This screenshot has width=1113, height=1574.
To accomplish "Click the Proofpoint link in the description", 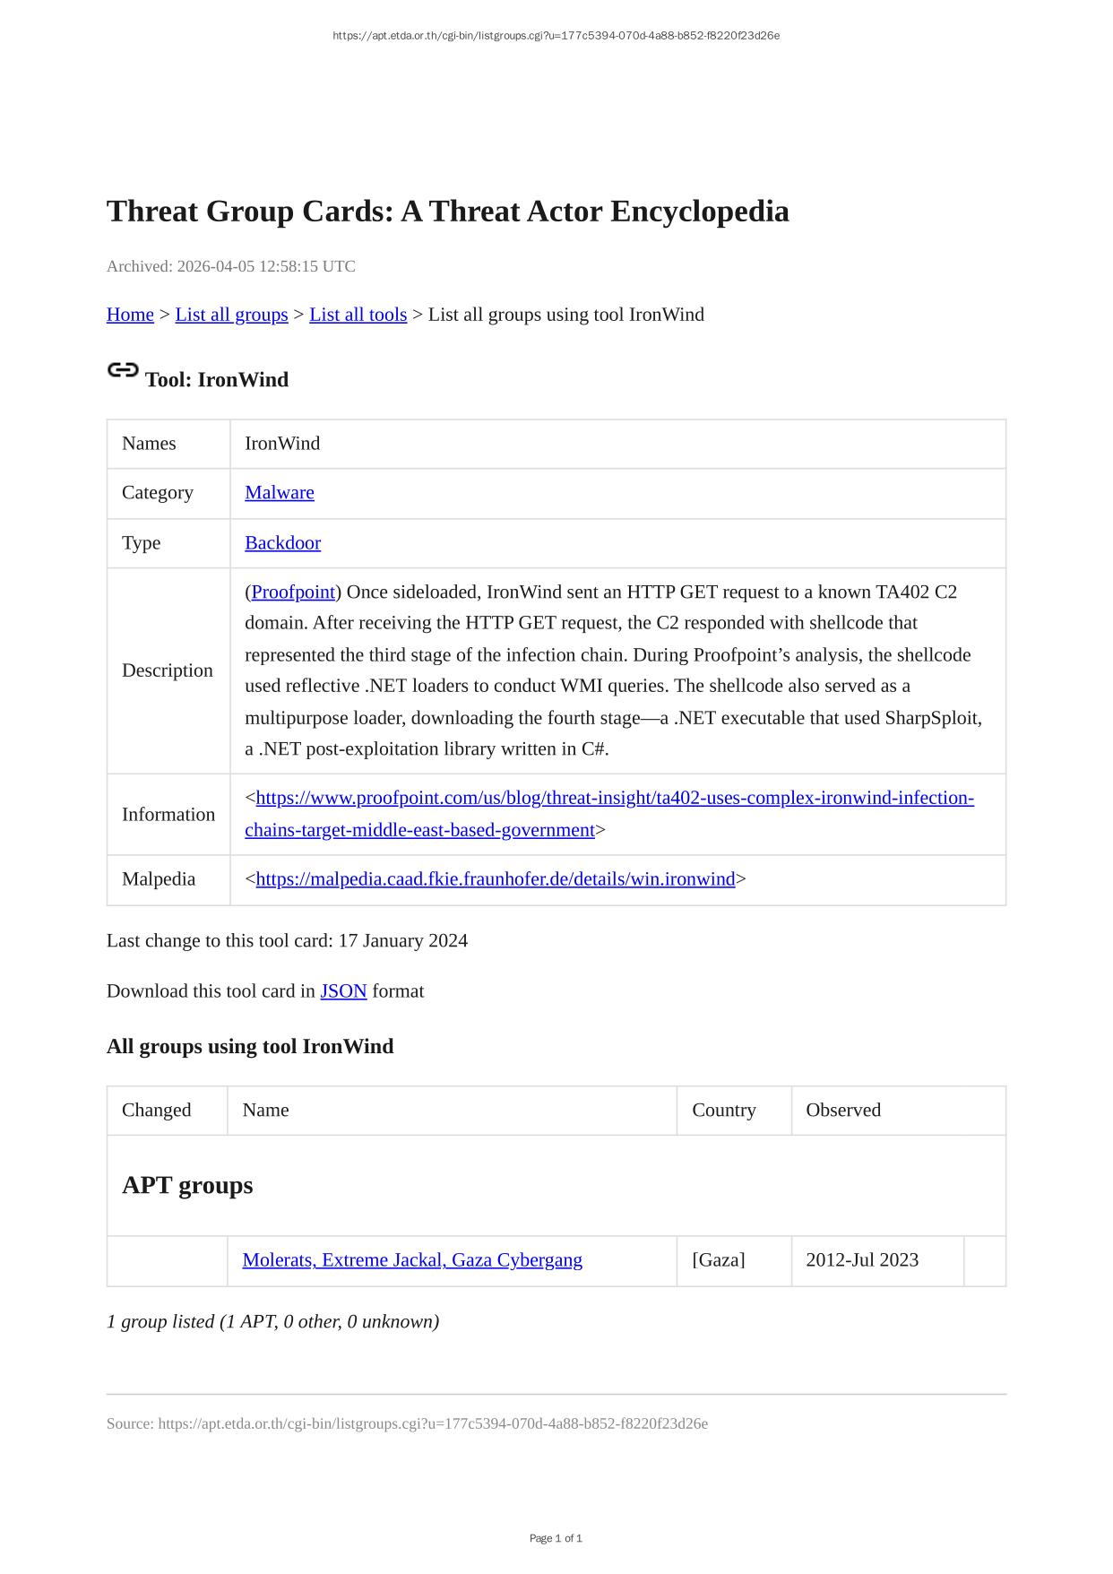I will tap(293, 592).
